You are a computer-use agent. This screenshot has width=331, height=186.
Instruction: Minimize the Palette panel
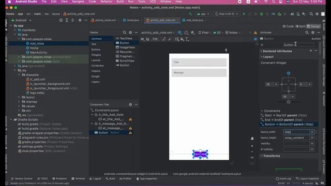coord(136,33)
